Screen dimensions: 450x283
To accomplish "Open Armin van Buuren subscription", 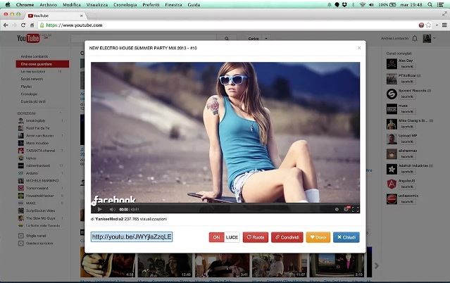I will [x=41, y=135].
